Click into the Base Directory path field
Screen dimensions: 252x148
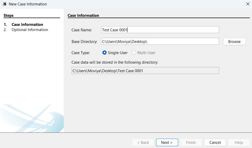tap(160, 41)
